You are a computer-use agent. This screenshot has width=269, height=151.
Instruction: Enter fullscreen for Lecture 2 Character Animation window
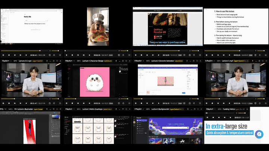[x=197, y=61]
